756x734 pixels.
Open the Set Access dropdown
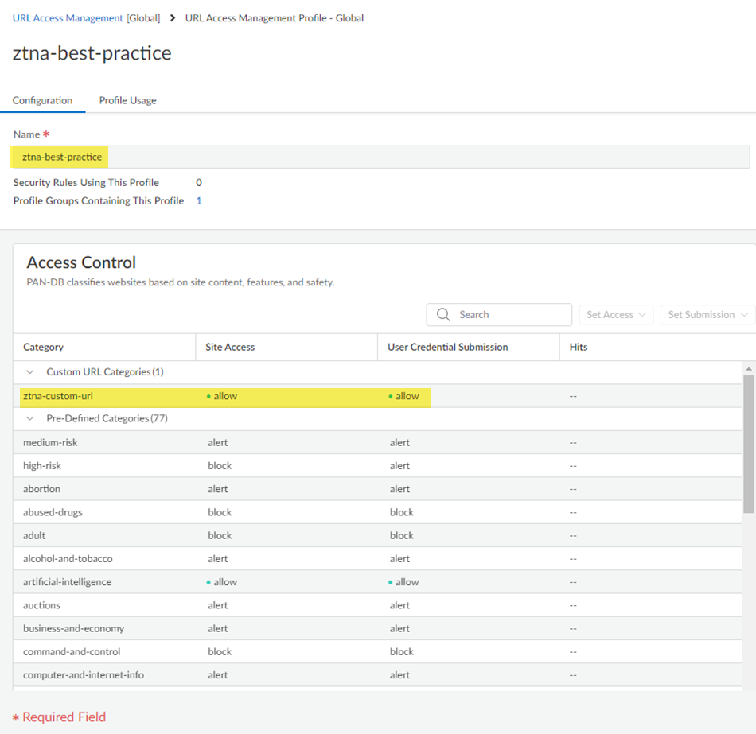click(x=615, y=315)
